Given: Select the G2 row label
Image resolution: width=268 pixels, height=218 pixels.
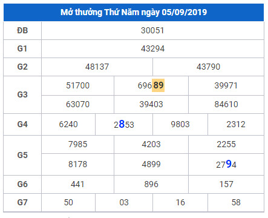Looking at the screenshot, I should coord(22,67).
